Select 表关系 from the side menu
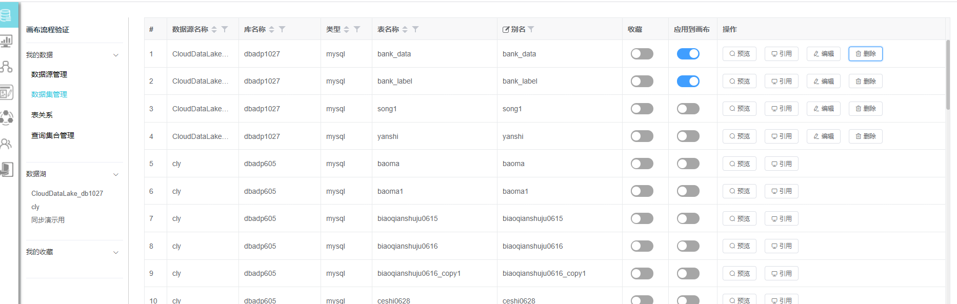Viewport: 957px width, 304px height. [x=42, y=115]
